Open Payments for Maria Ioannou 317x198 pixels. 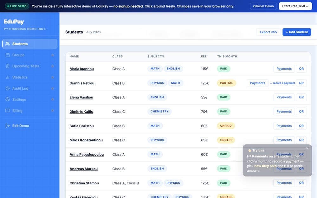coord(284,69)
